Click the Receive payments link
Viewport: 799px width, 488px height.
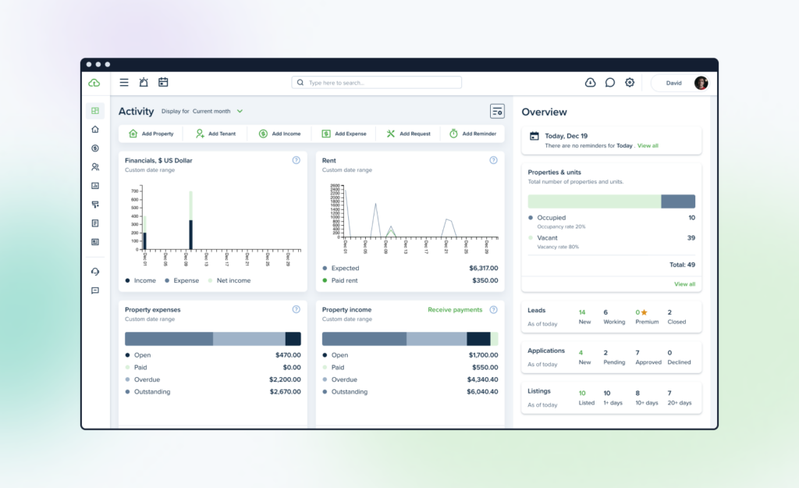pyautogui.click(x=455, y=309)
